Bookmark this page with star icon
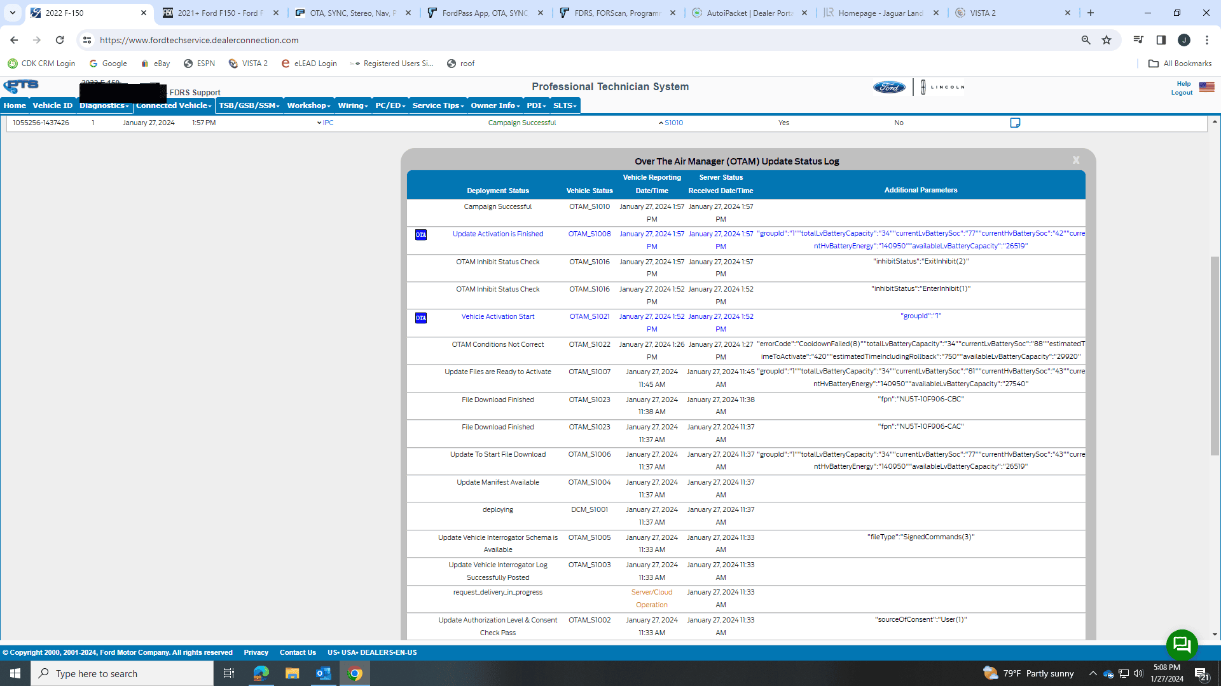The image size is (1221, 686). 1107,40
